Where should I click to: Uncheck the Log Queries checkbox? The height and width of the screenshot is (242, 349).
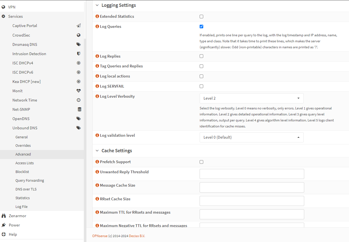click(202, 26)
